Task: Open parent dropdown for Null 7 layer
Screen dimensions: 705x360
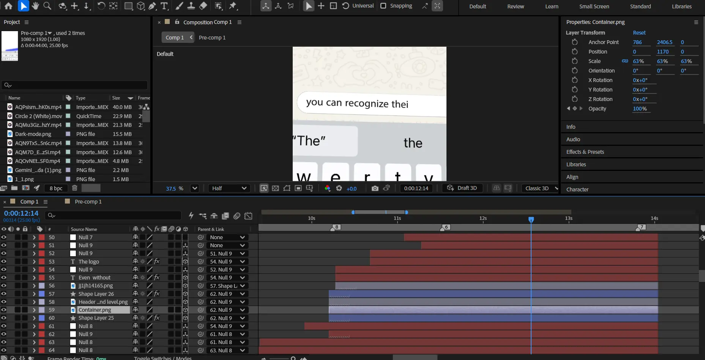Action: coord(227,237)
